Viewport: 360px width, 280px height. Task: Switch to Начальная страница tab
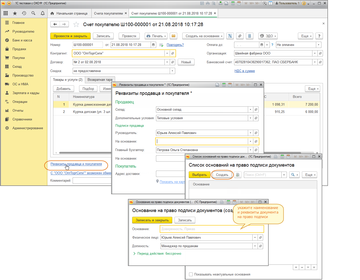pyautogui.click(x=69, y=13)
